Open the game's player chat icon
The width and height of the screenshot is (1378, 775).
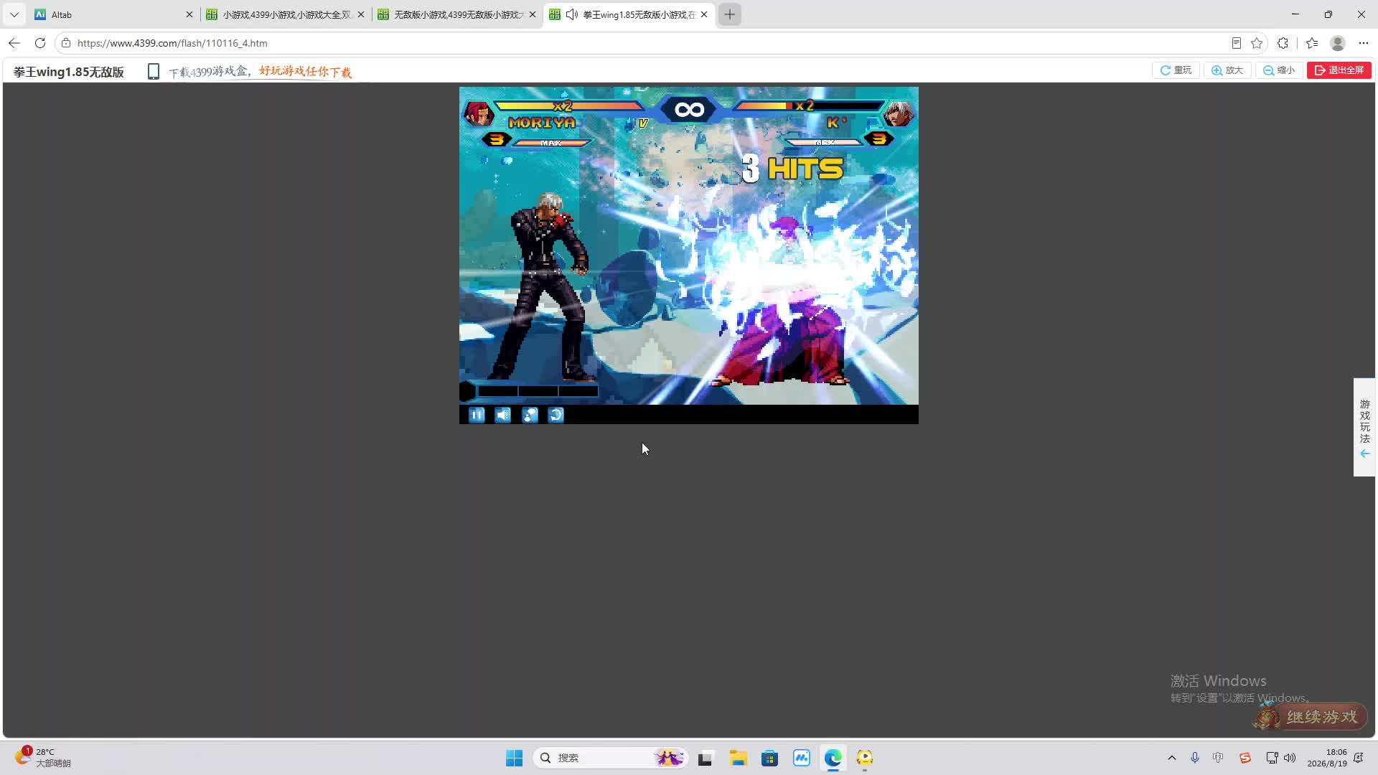tap(530, 415)
